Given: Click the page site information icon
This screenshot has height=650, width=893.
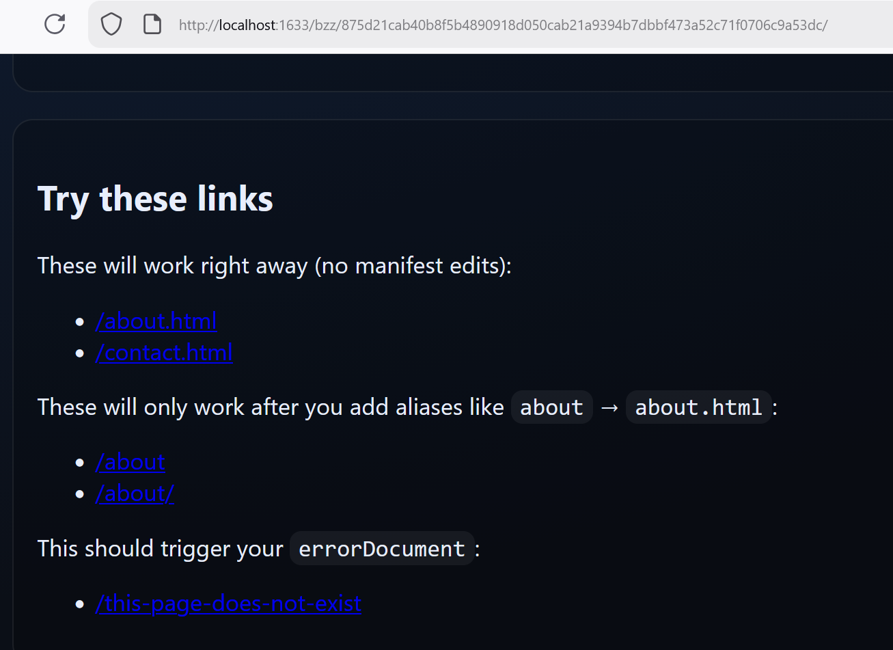Looking at the screenshot, I should pos(152,25).
